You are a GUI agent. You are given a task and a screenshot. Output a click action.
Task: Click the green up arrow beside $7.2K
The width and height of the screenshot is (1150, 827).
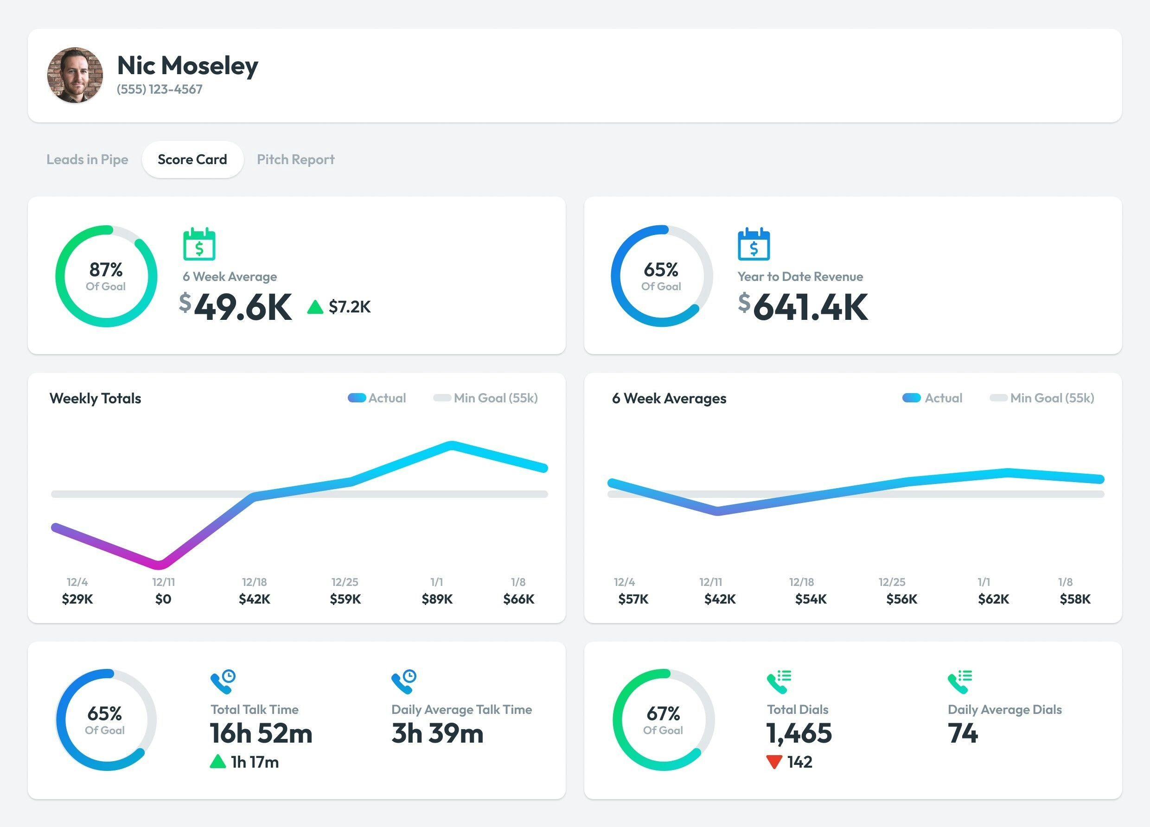[315, 307]
